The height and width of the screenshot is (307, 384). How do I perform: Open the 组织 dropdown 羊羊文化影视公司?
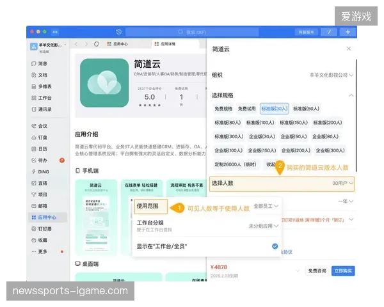(332, 75)
